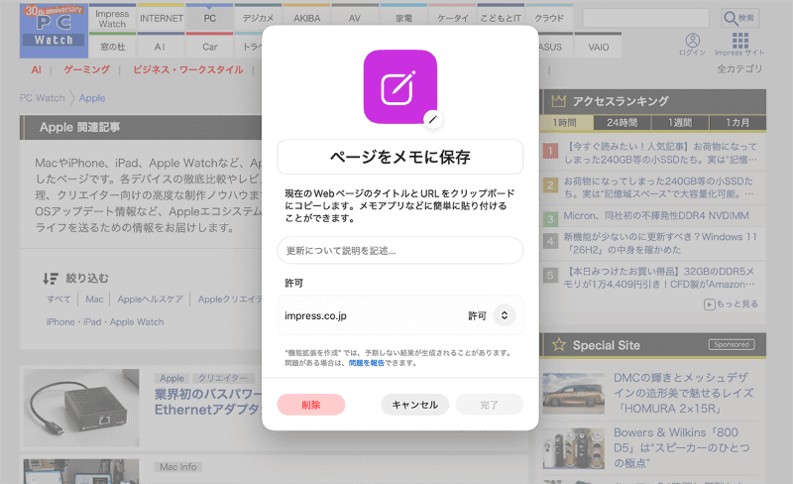793x484 pixels.
Task: Open the 許可 permission dropdown for impress.co.jp
Action: [x=504, y=315]
